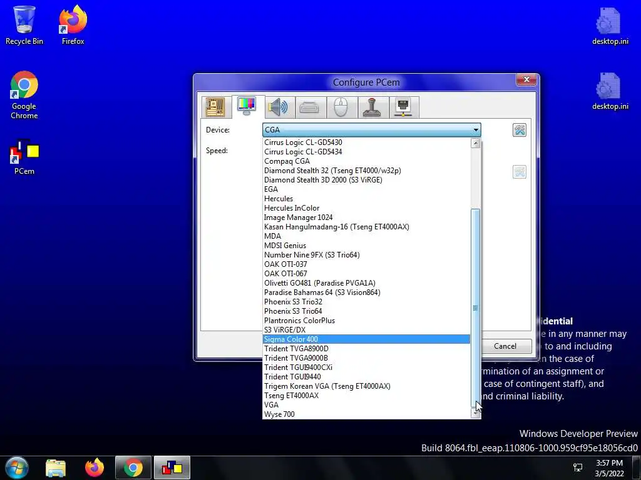Click the Cancel button

[x=505, y=346]
